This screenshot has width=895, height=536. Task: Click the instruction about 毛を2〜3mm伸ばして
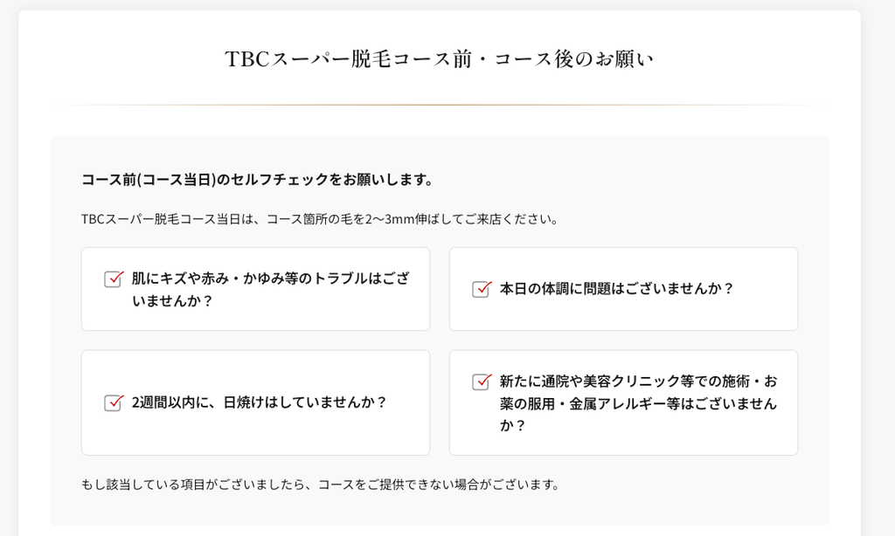coord(320,219)
